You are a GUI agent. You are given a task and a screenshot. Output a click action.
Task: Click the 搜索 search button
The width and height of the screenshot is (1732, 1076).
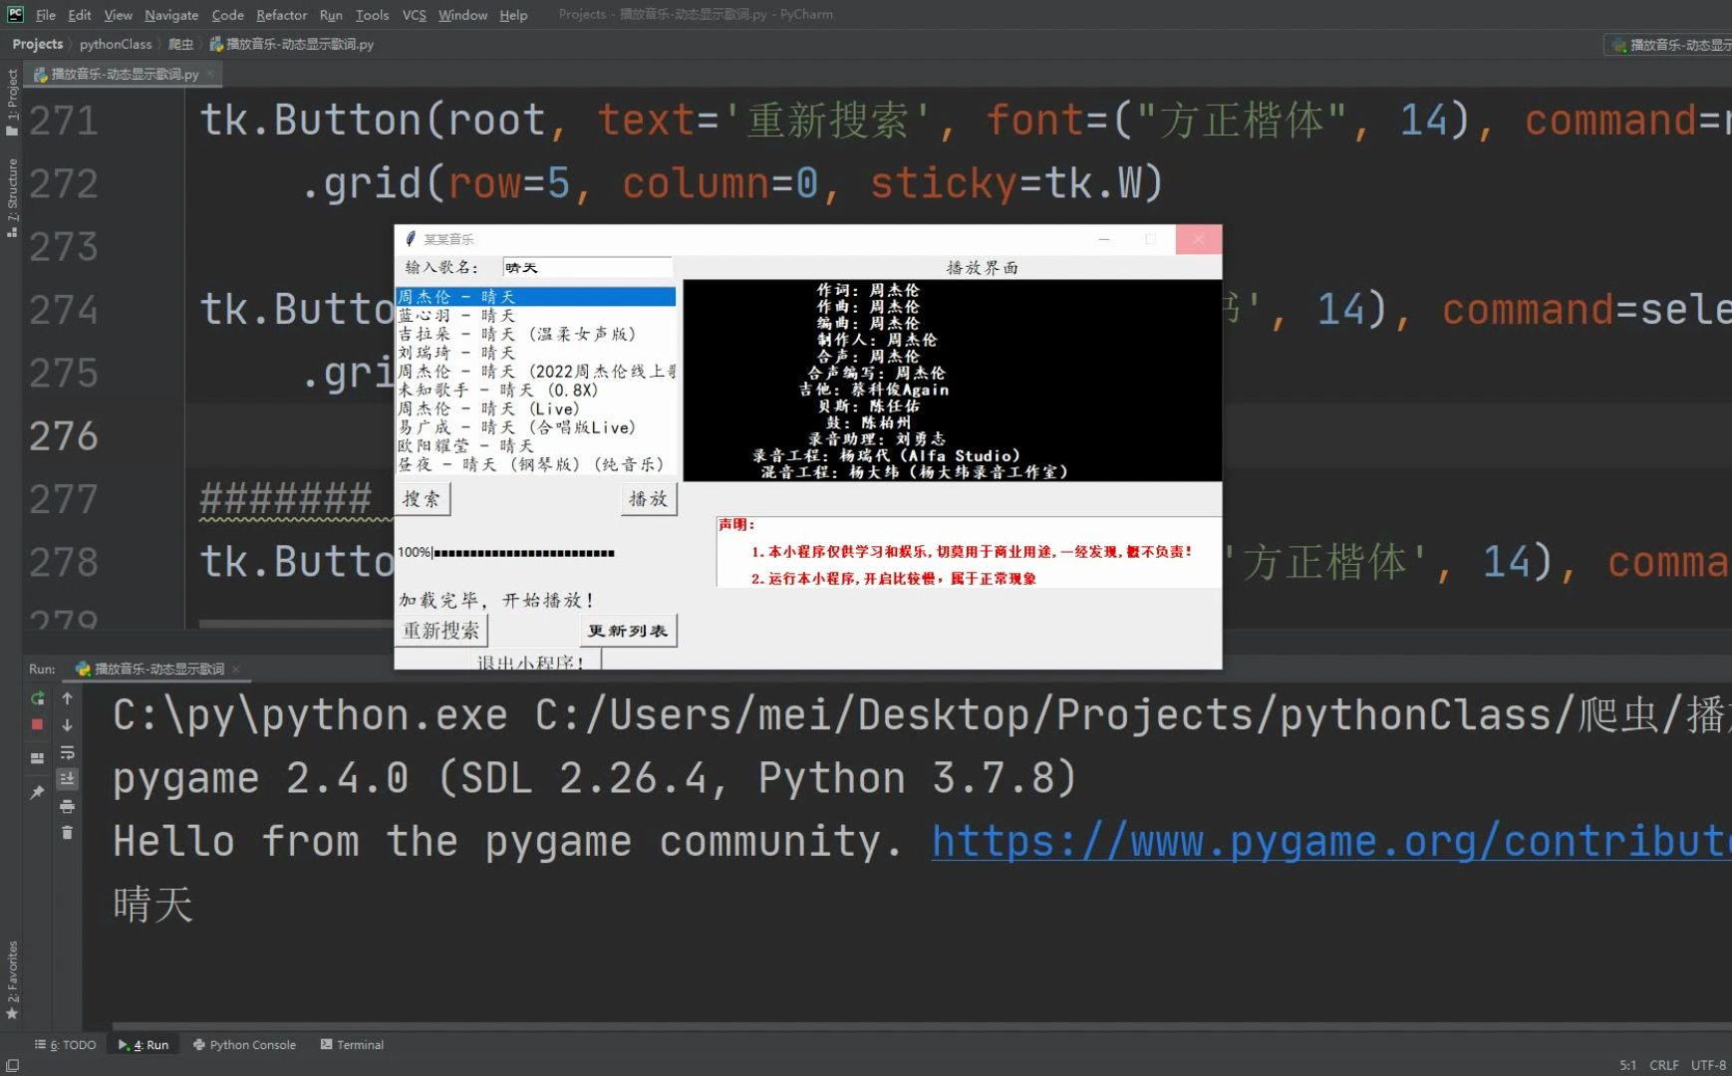point(423,499)
